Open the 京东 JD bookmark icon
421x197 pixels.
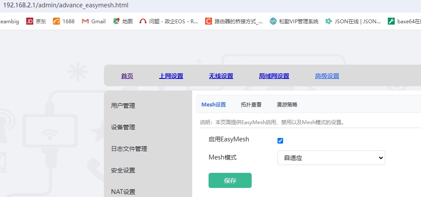(30, 21)
